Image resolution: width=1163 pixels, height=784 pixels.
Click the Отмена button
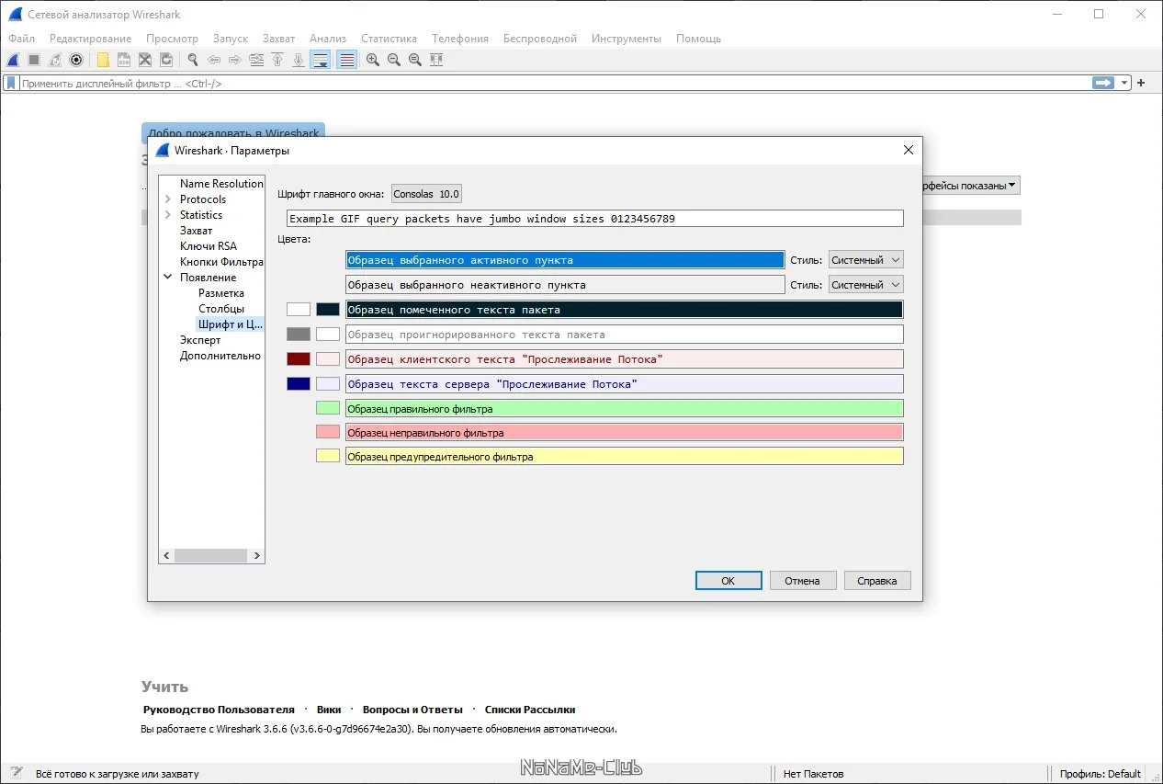pos(803,581)
